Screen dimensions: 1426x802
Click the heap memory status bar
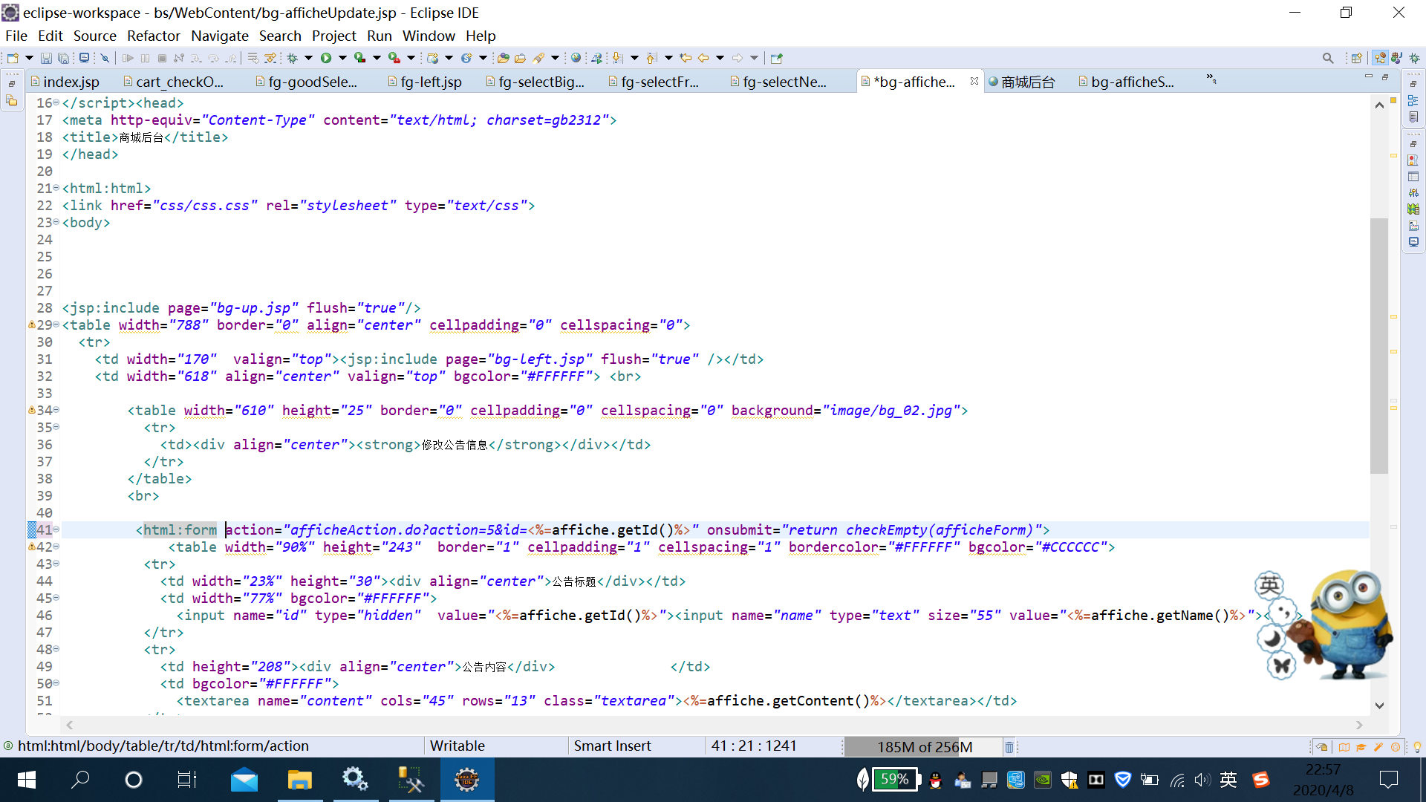point(923,747)
